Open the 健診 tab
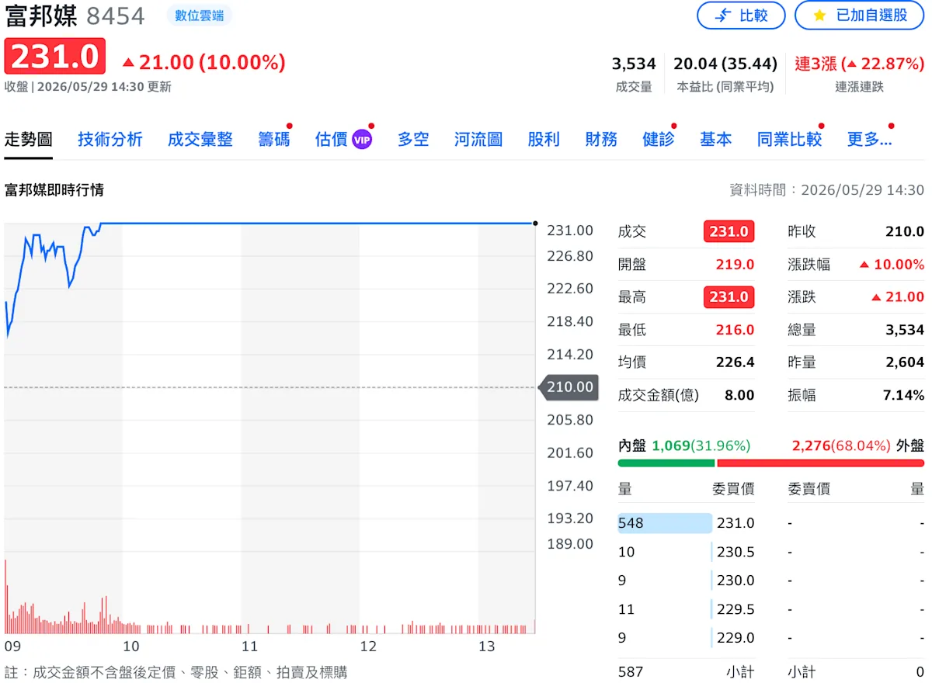 click(659, 139)
